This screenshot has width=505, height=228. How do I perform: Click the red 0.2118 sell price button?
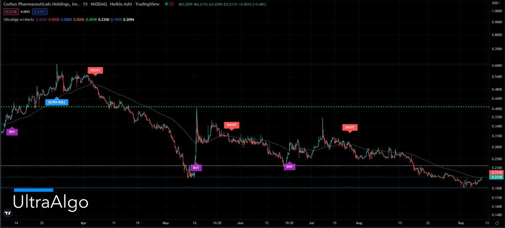click(x=11, y=12)
